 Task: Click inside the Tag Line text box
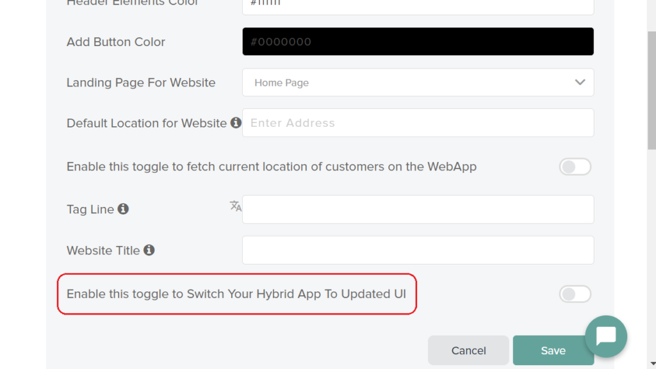418,209
